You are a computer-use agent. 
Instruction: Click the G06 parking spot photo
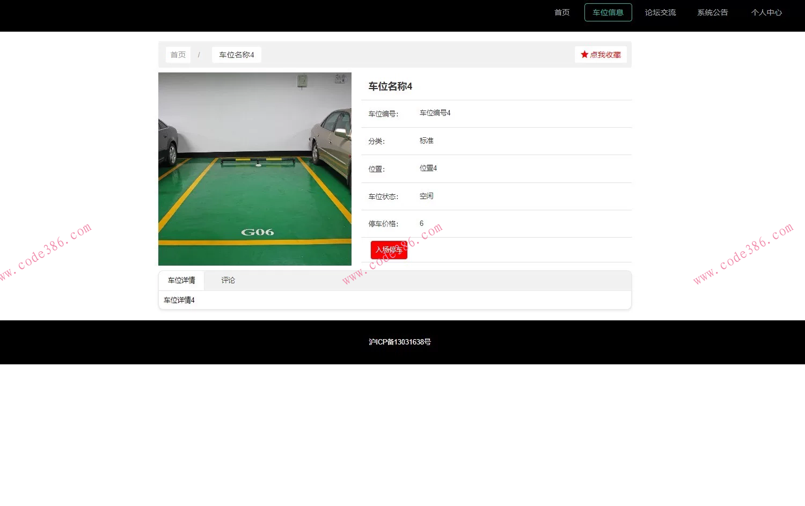(x=254, y=169)
